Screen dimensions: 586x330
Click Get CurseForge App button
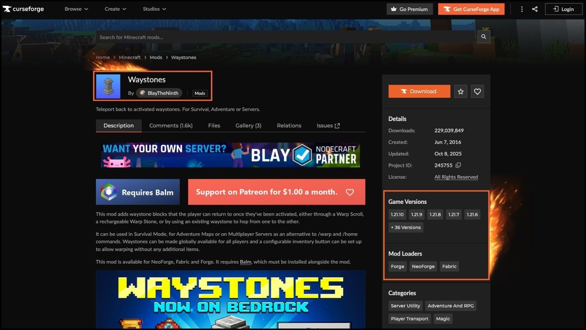[471, 9]
